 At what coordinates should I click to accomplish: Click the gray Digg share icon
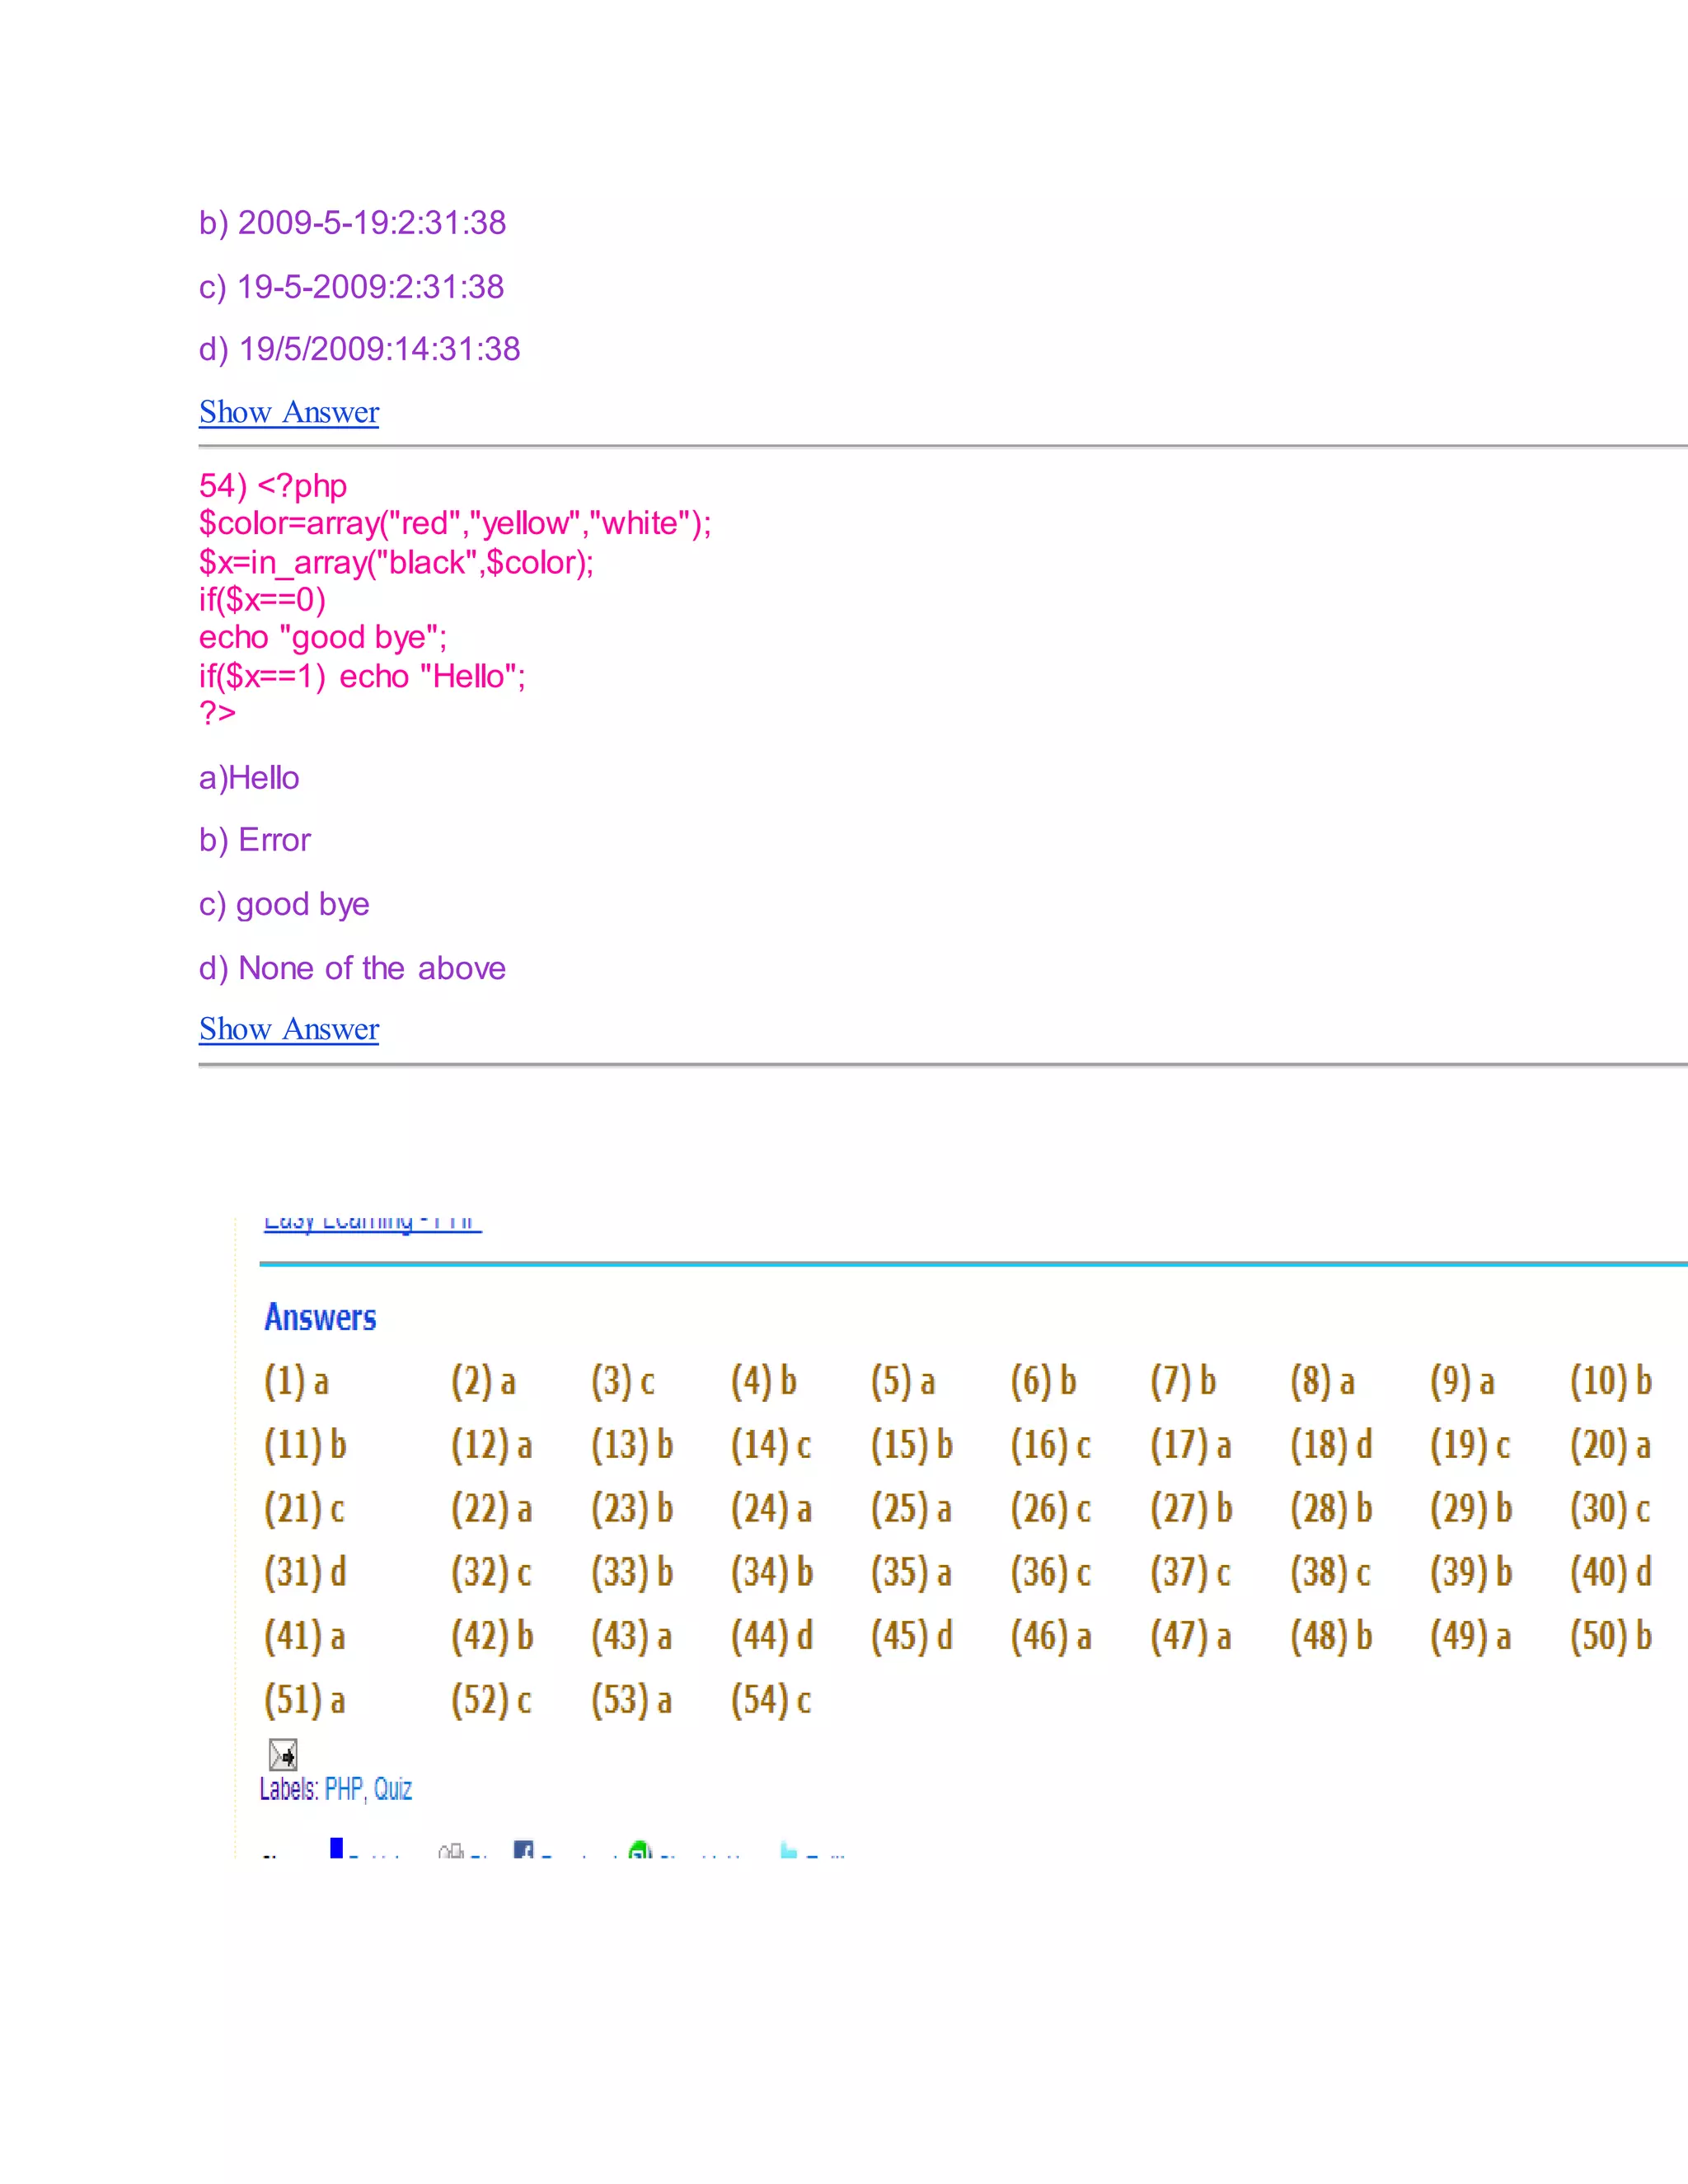click(x=451, y=1850)
